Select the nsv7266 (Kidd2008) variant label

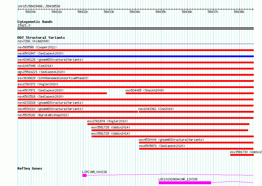coord(34,41)
